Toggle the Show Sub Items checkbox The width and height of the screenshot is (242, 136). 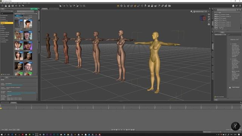(x=215, y=97)
